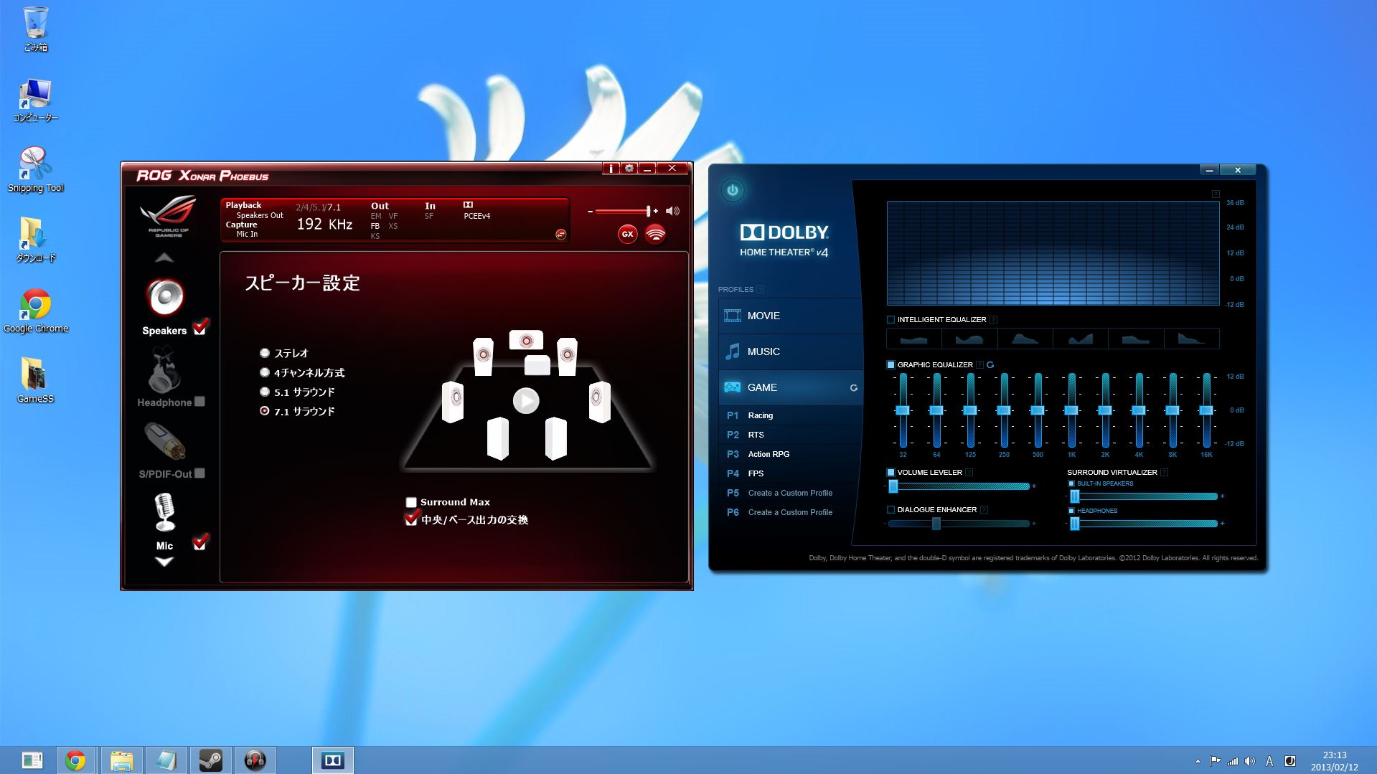Enable the Dialogue Enhancer checkbox
Viewport: 1377px width, 774px height.
pyautogui.click(x=891, y=510)
